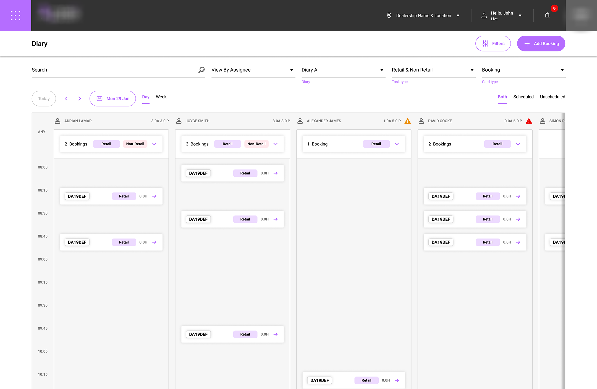The image size is (597, 389).
Task: Open Joyce Smith 08:00 booking arrow
Action: point(276,173)
